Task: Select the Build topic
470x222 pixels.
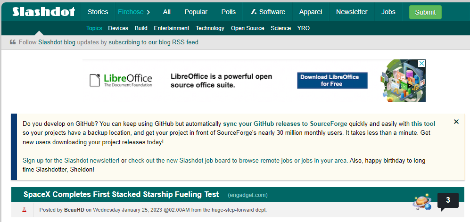Action: [x=141, y=28]
